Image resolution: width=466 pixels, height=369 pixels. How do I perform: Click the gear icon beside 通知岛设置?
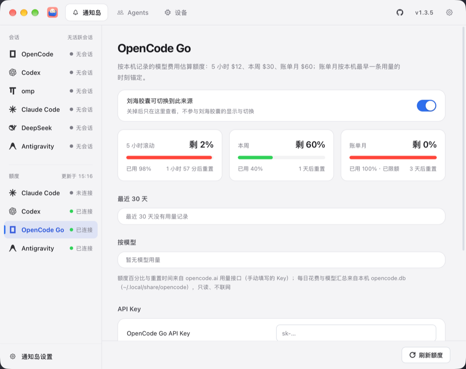13,356
